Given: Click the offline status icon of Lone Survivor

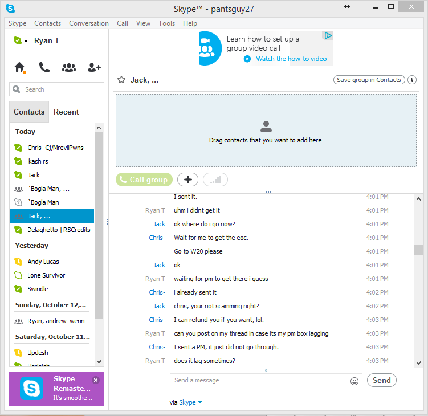Looking at the screenshot, I should (x=18, y=275).
